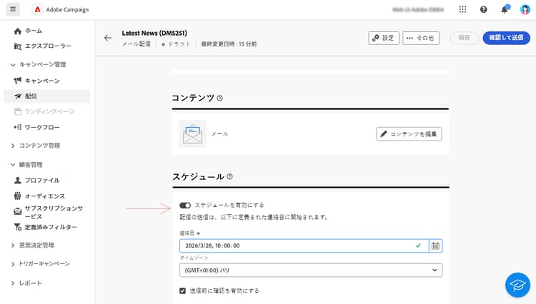Select 配信 in sidebar
536x304 pixels.
[47, 96]
